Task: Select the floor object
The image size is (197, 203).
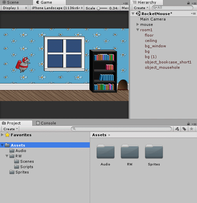Action: click(149, 35)
